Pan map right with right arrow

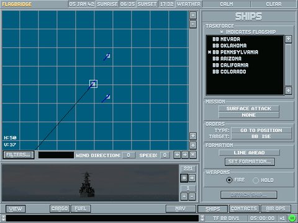(x=185, y=155)
